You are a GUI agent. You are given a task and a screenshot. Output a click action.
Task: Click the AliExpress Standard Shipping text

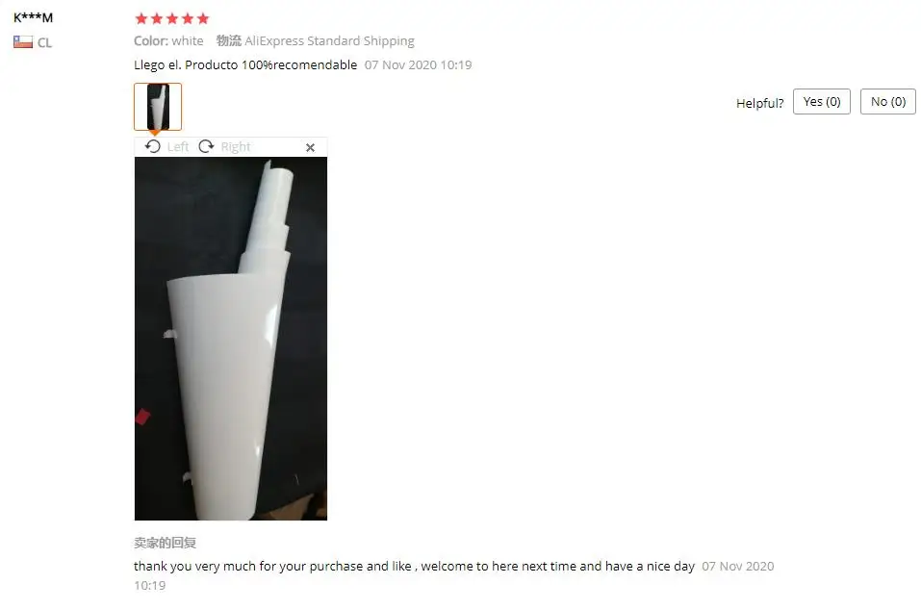click(329, 40)
